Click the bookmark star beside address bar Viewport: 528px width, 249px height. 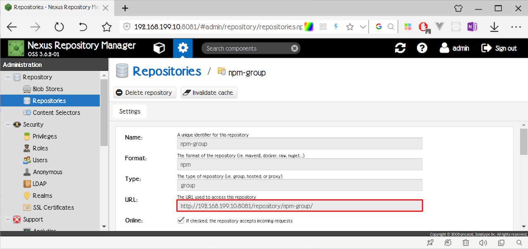point(107,27)
